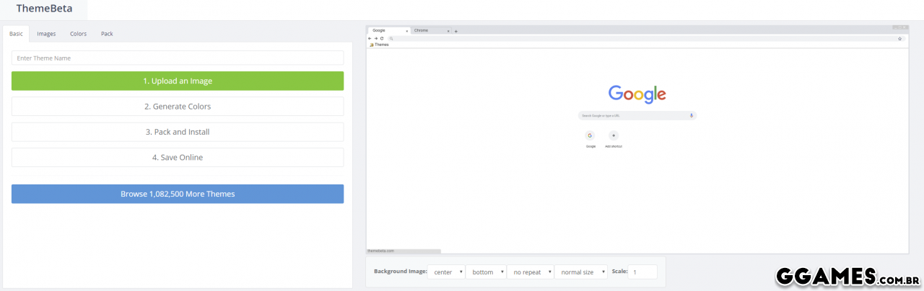Open the Pack tab

[x=107, y=33]
